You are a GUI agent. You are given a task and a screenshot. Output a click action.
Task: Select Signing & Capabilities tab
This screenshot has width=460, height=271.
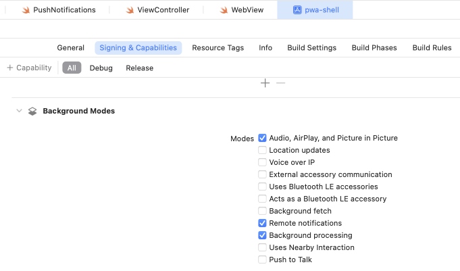(x=138, y=47)
